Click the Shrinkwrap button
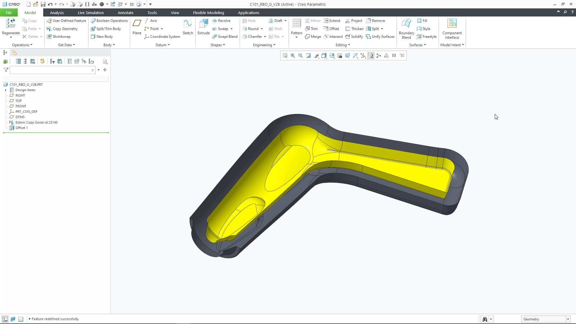The image size is (576, 324). pos(58,37)
